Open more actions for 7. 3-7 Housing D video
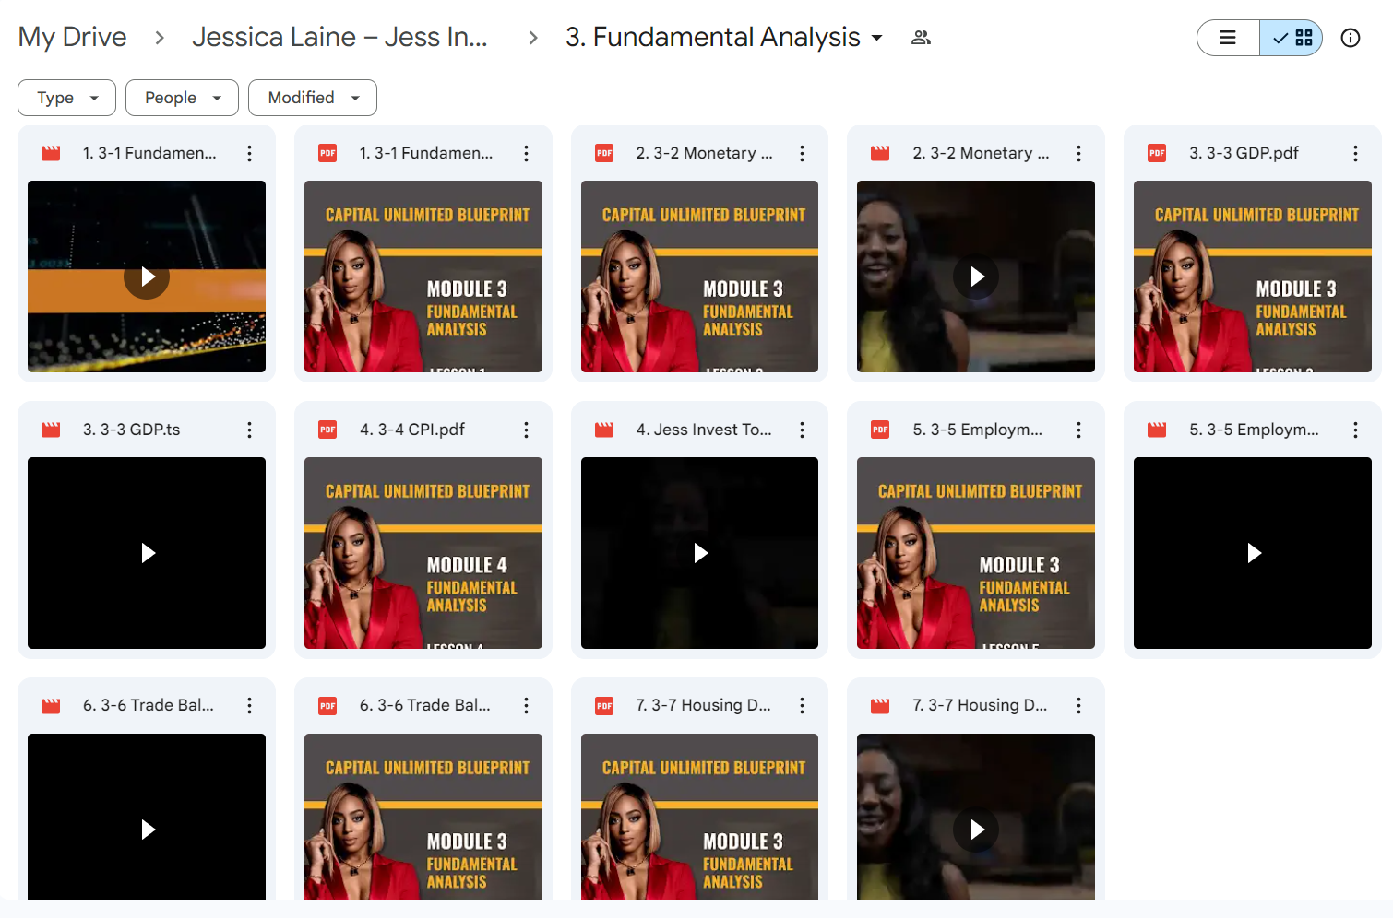1393x918 pixels. 1078,705
